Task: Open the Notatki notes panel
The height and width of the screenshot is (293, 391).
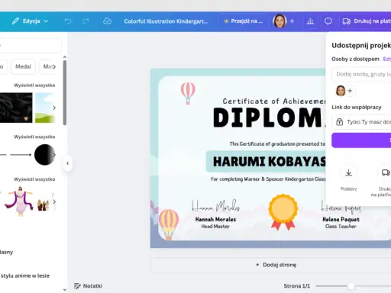Action: pos(88,286)
